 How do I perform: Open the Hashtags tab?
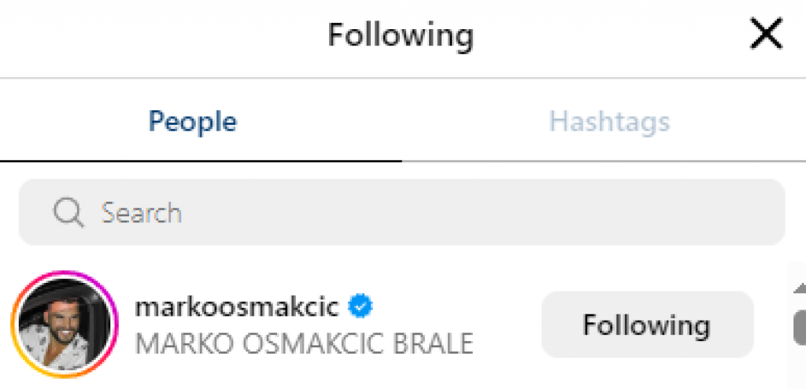[609, 122]
